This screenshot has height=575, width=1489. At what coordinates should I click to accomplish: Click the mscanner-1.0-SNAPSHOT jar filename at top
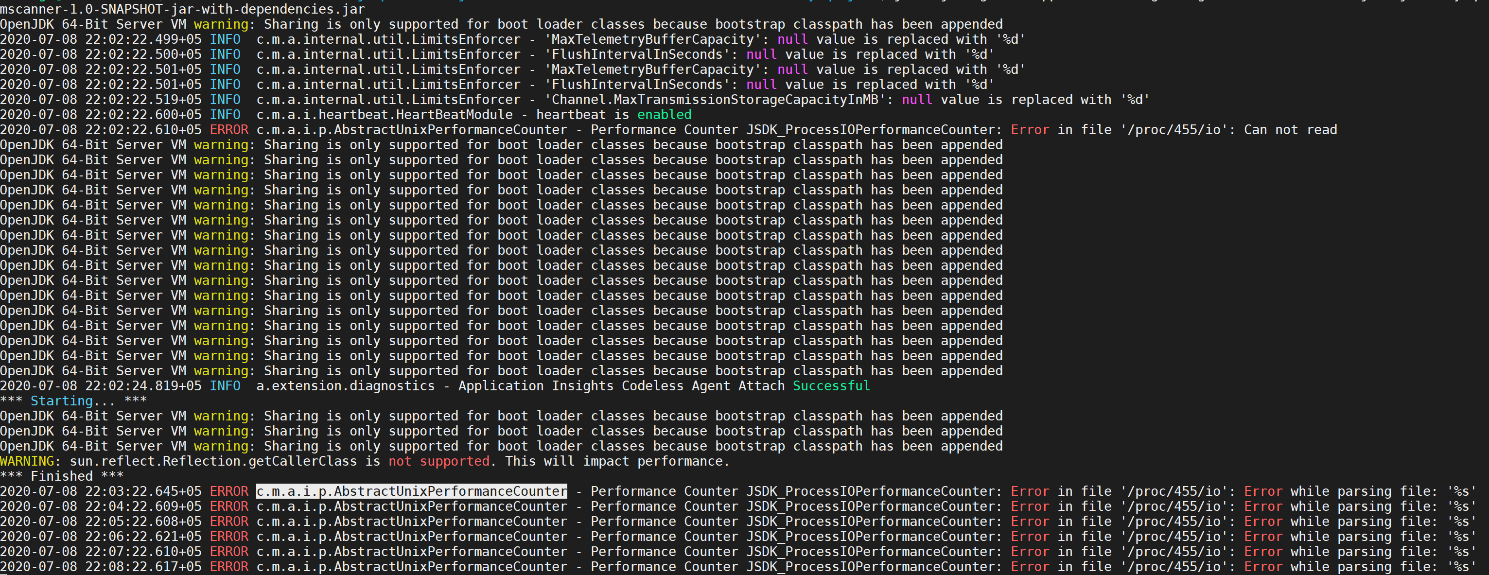182,9
